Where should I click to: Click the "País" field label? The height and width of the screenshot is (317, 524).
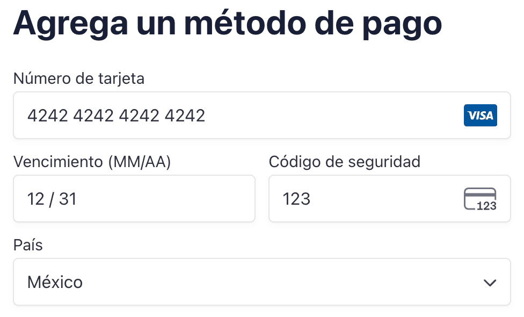pos(28,246)
